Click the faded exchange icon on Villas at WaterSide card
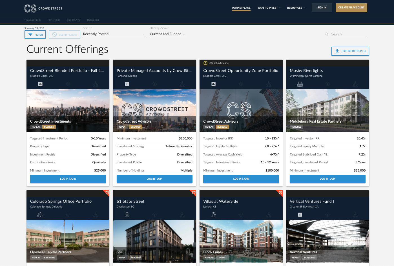The height and width of the screenshot is (266, 394). [x=241, y=215]
